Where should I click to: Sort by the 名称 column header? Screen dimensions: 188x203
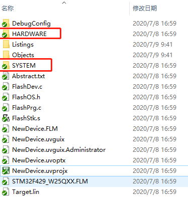pos(8,8)
